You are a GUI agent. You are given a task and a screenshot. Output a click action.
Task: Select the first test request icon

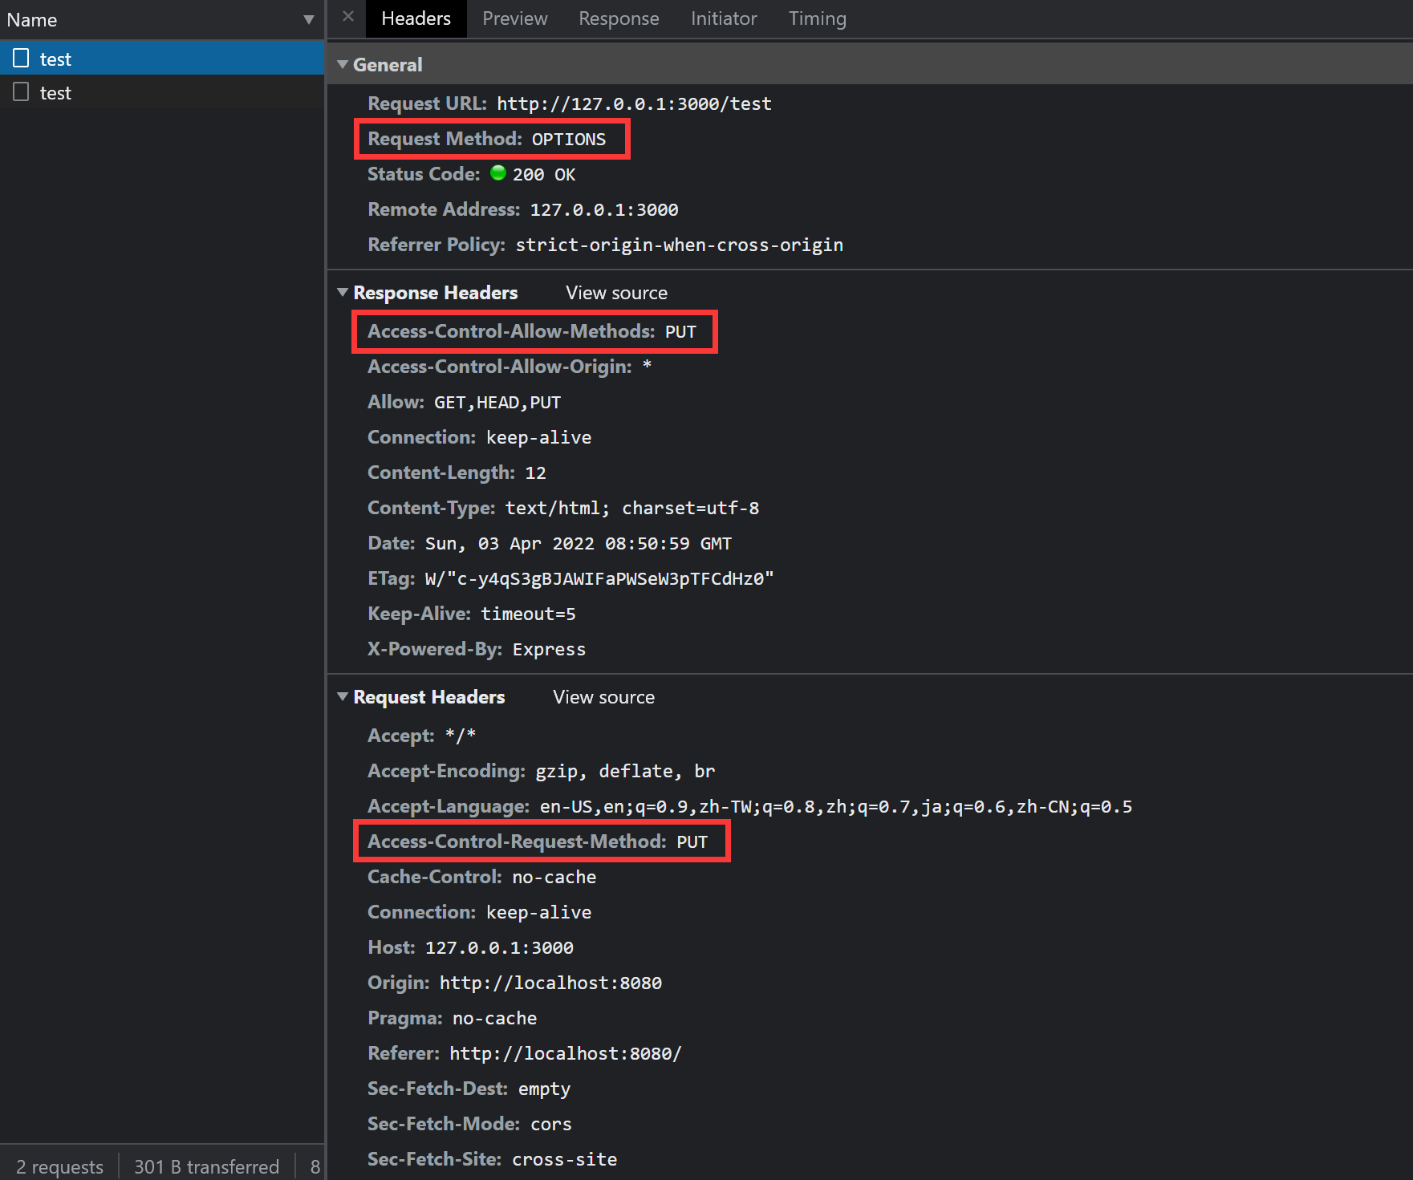(22, 59)
